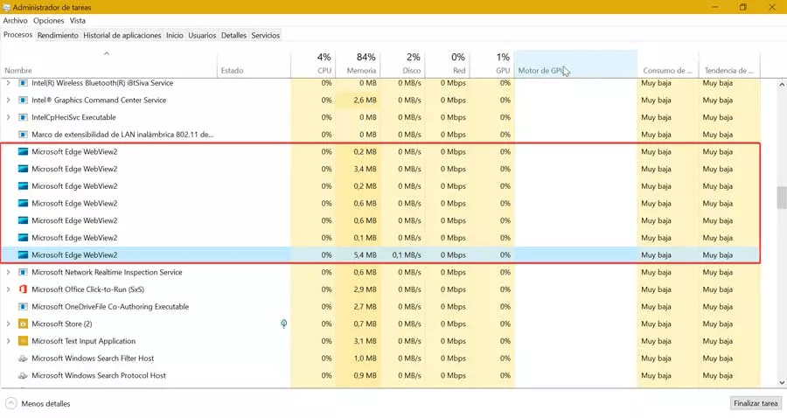The width and height of the screenshot is (787, 418).
Task: Open the Usuarios tab
Action: (202, 36)
